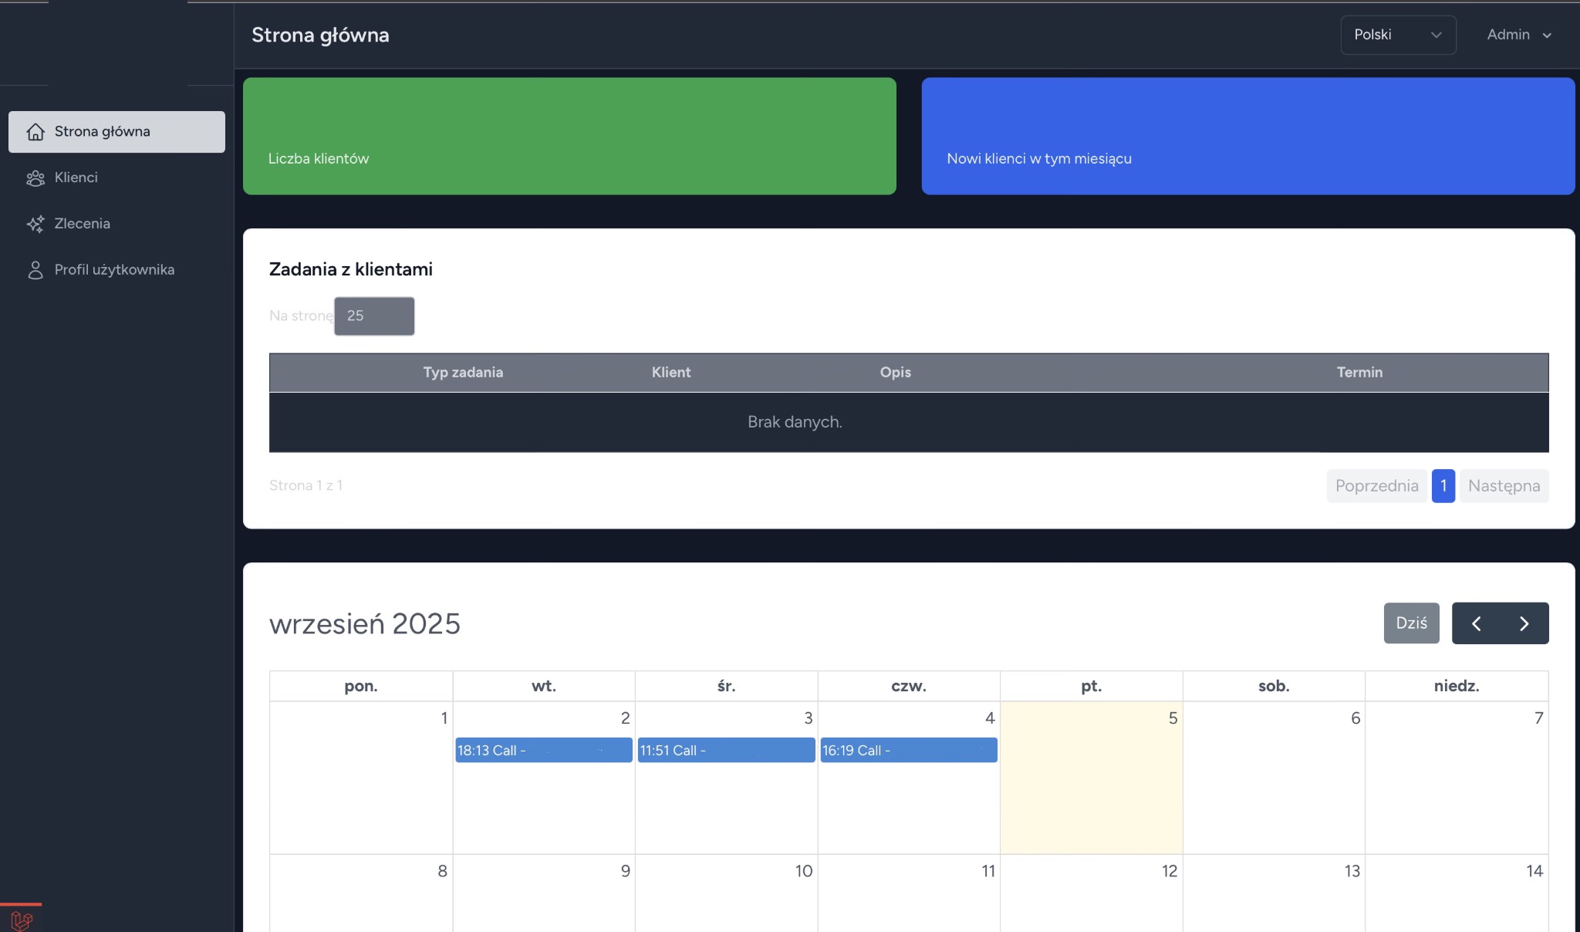Select the Strona główna home icon
The width and height of the screenshot is (1580, 932).
[35, 131]
